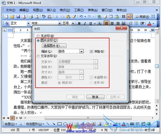Center align text
161x134 pixels.
(x=112, y=24)
